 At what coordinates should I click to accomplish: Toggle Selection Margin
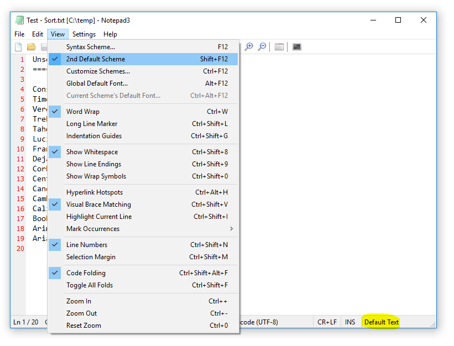point(143,257)
